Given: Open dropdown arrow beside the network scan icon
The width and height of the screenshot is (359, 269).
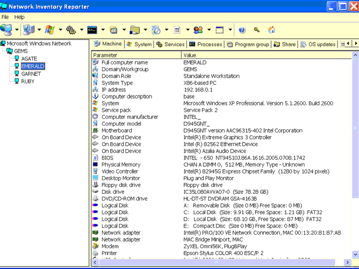Looking at the screenshot, I should coord(17,30).
